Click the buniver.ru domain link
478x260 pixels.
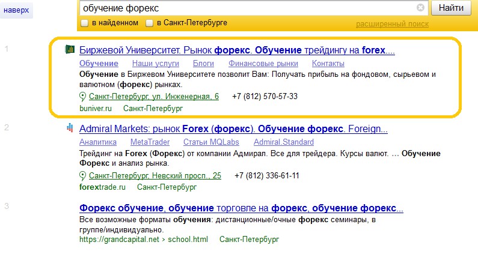(x=96, y=109)
